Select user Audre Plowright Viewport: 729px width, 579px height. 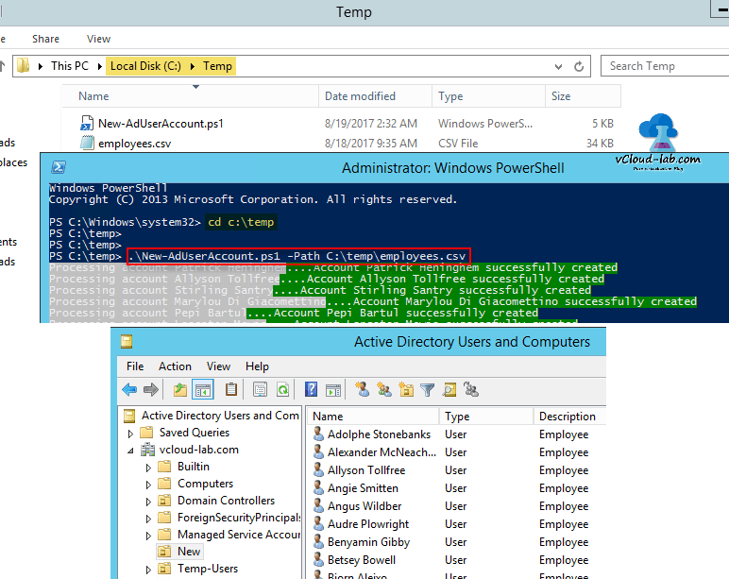click(368, 524)
